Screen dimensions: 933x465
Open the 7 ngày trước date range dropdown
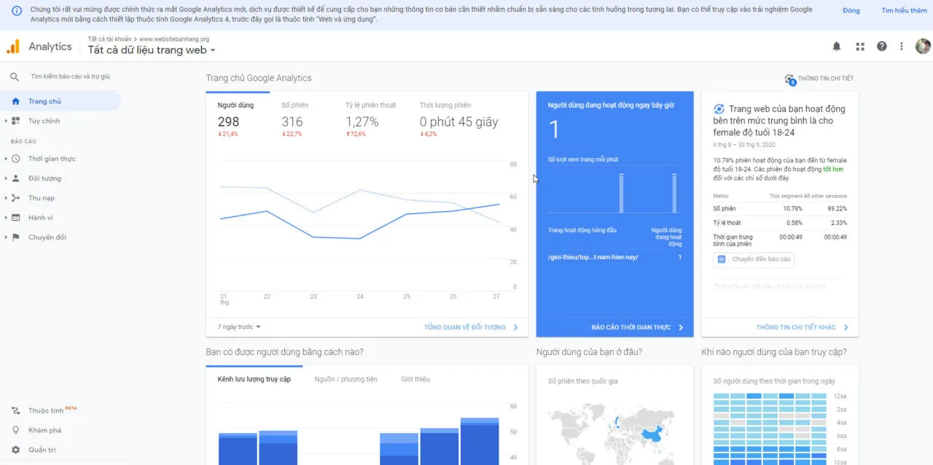[239, 327]
